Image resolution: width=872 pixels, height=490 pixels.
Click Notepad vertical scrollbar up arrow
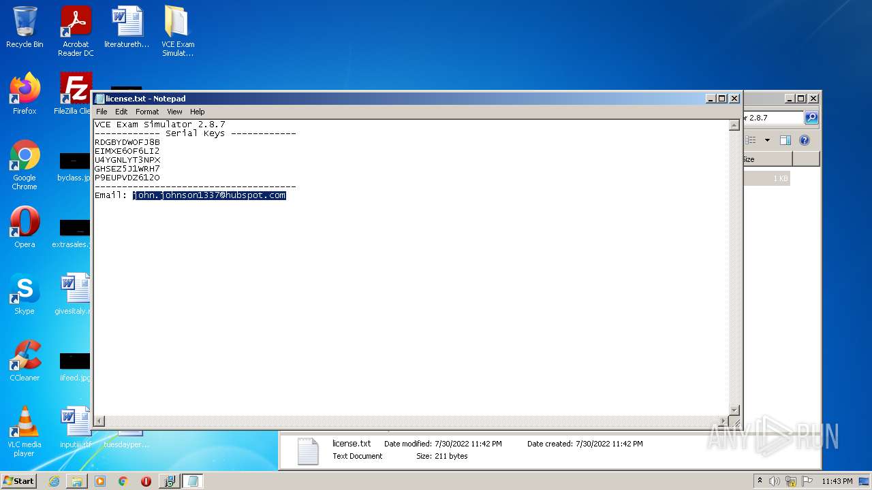[734, 125]
